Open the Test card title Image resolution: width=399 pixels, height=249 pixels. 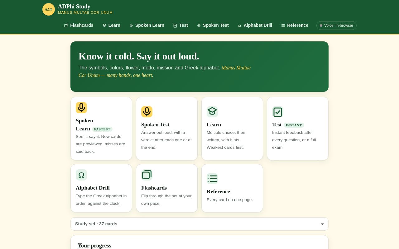pos(277,125)
